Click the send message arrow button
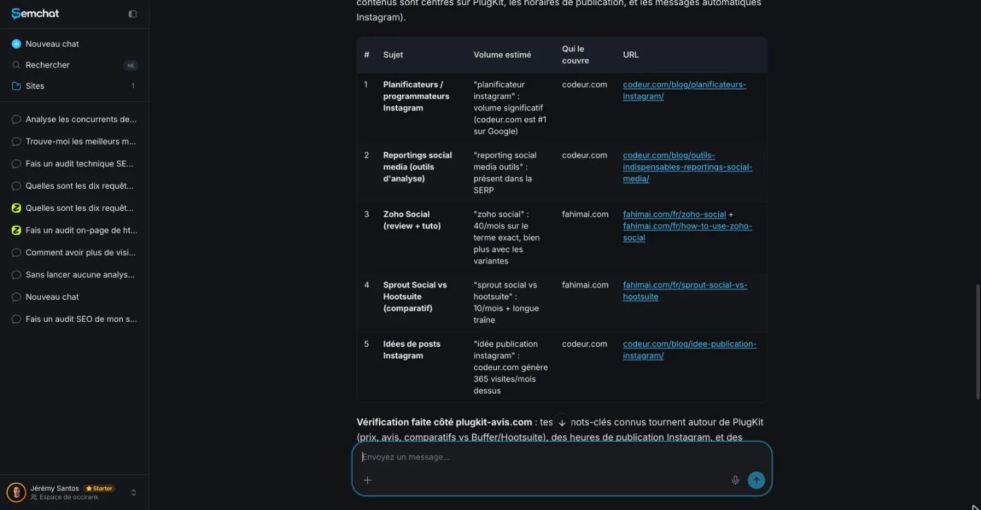The height and width of the screenshot is (510, 981). pos(756,480)
